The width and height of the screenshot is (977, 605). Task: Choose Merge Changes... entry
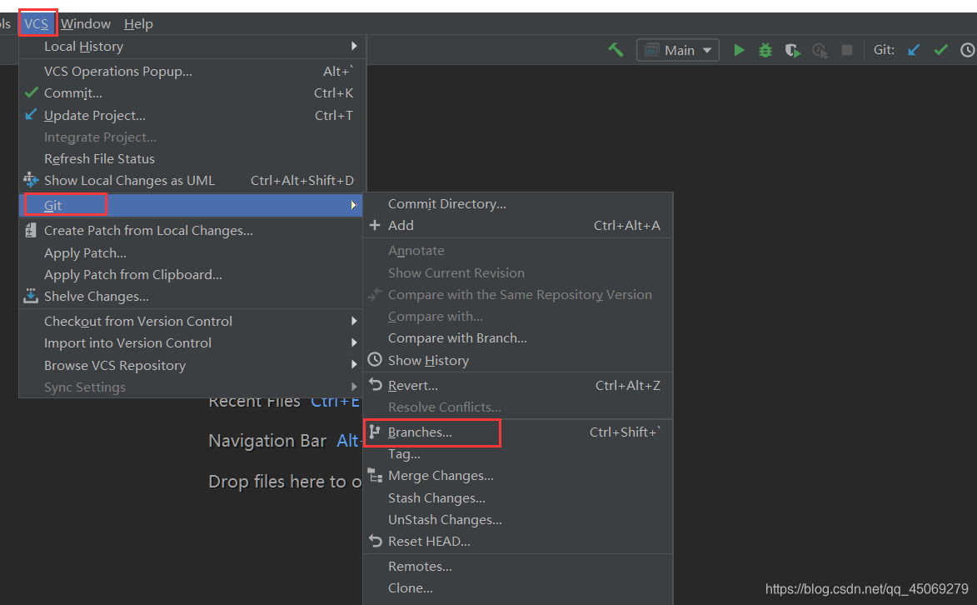point(518,475)
